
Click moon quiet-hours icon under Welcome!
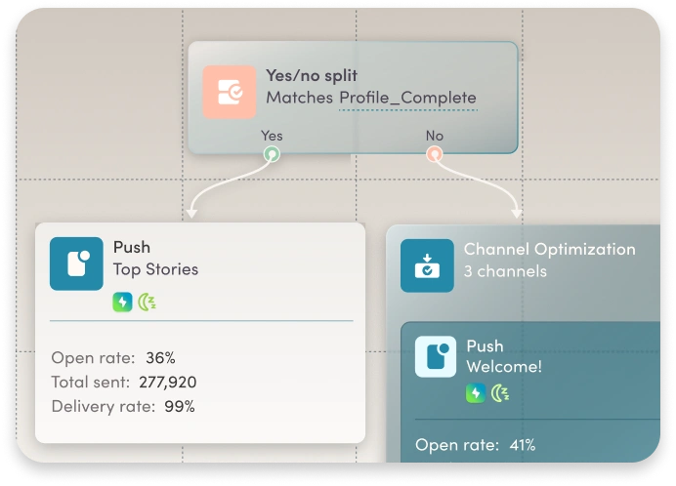point(500,393)
